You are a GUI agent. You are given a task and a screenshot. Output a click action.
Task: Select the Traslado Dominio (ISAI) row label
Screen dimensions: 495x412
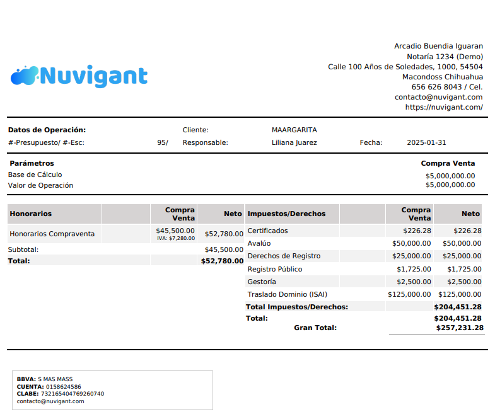[x=288, y=294]
